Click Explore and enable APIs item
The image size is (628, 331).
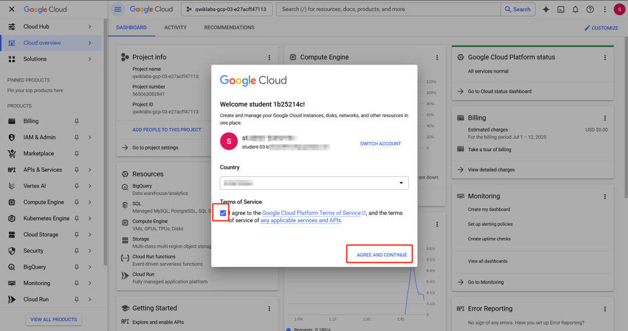pyautogui.click(x=158, y=322)
